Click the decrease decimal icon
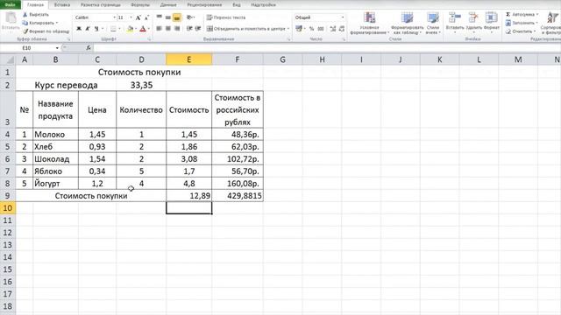This screenshot has height=315, width=561. pos(342,29)
